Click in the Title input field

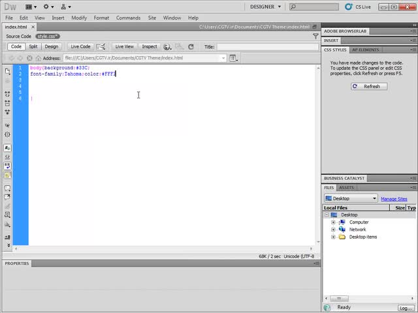[x=268, y=47]
